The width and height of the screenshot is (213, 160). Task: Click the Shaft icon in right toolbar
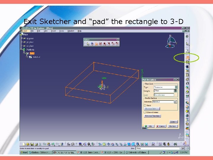click(187, 67)
